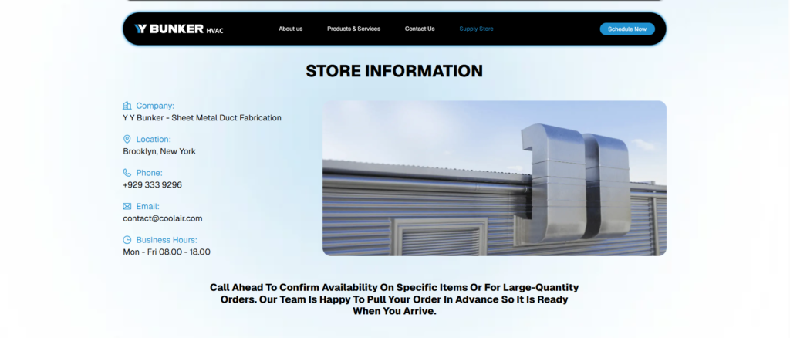Click the Y Bunker HVAC logo
The height and width of the screenshot is (338, 790).
tap(178, 29)
